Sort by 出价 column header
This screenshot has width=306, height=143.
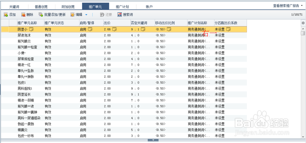[117, 23]
